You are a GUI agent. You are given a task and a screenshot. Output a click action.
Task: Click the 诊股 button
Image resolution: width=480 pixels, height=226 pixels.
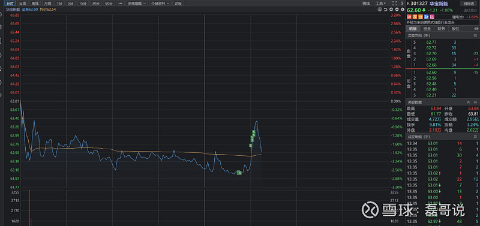(178, 4)
